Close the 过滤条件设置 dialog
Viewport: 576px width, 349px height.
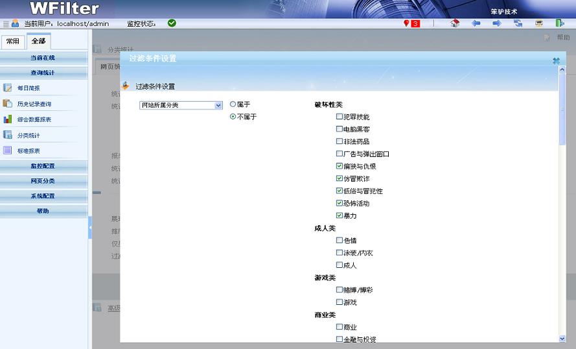pyautogui.click(x=556, y=60)
